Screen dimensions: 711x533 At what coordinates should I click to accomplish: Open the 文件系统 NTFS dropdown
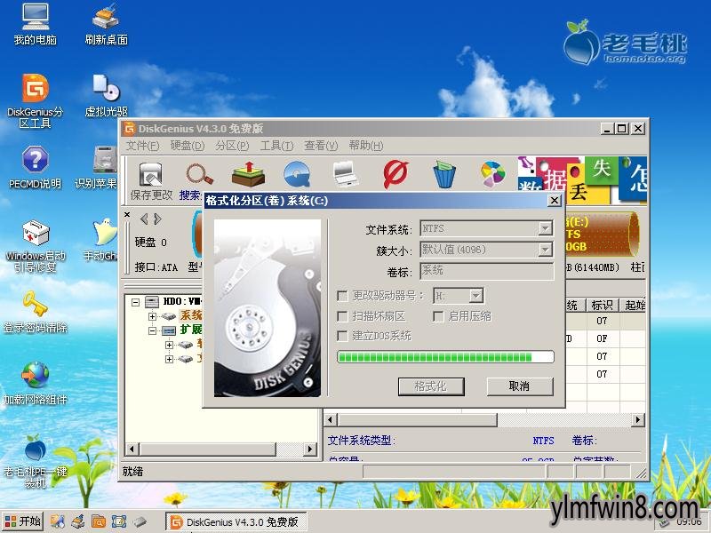pos(546,228)
